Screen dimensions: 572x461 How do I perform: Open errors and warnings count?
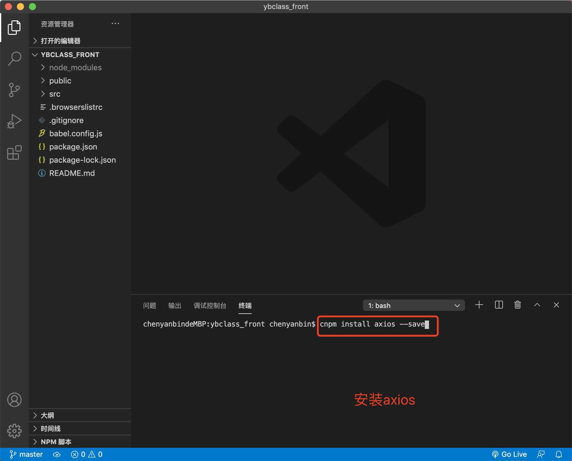pyautogui.click(x=87, y=454)
